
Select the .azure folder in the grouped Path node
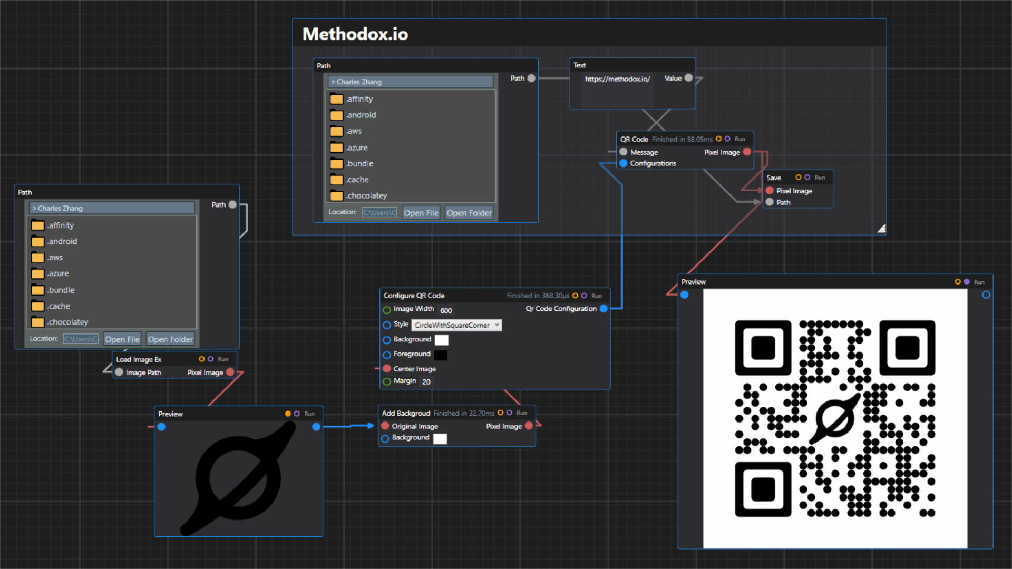tap(357, 148)
